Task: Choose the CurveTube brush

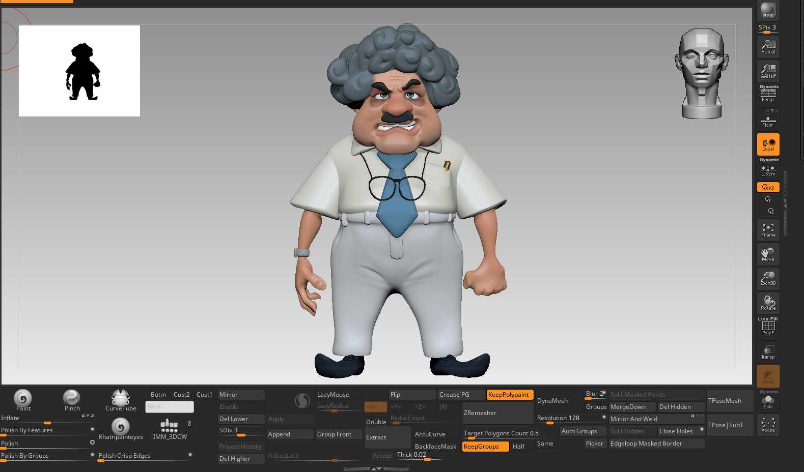Action: [x=121, y=400]
